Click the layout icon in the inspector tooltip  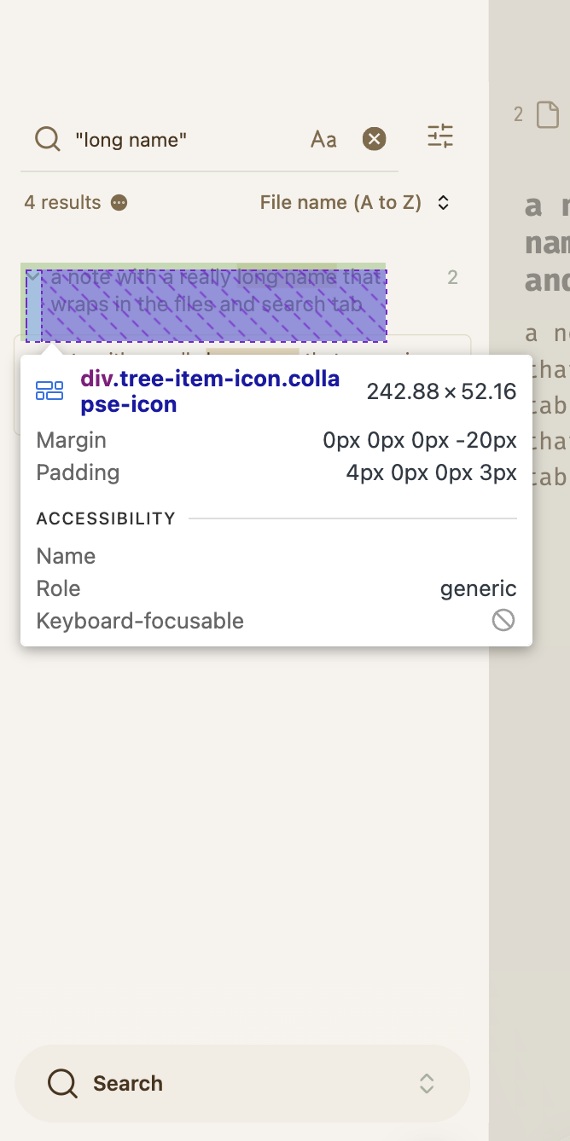click(49, 391)
